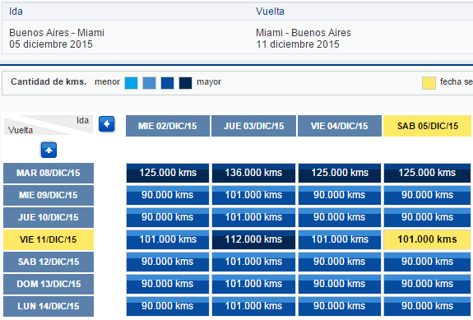
Task: Click the lightest blue legend swatch
Action: tap(132, 83)
